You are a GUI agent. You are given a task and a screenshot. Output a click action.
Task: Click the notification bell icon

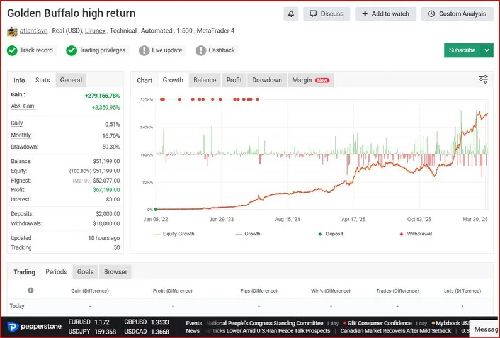click(x=291, y=14)
